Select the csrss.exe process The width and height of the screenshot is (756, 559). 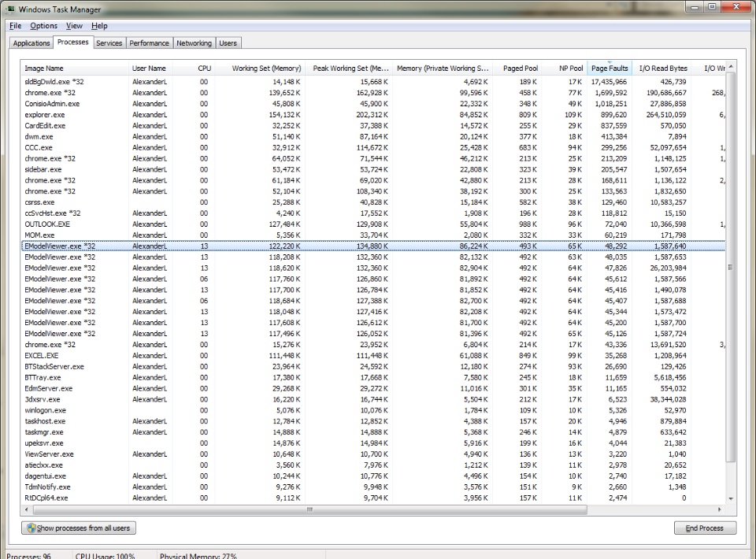[x=373, y=202]
